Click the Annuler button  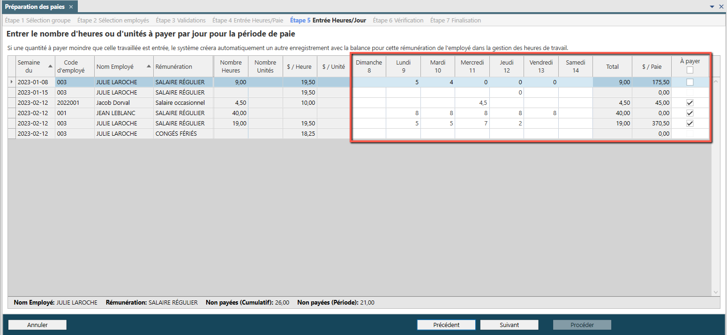tap(37, 325)
